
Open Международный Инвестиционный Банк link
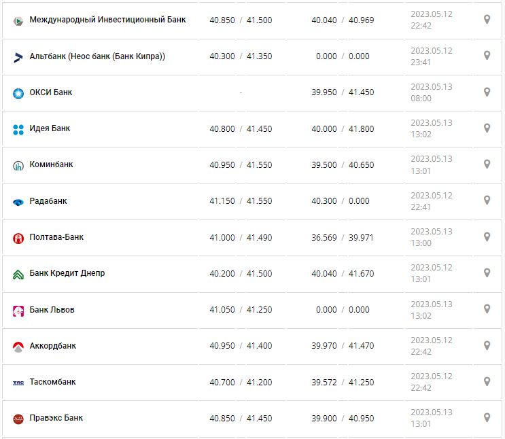(107, 20)
